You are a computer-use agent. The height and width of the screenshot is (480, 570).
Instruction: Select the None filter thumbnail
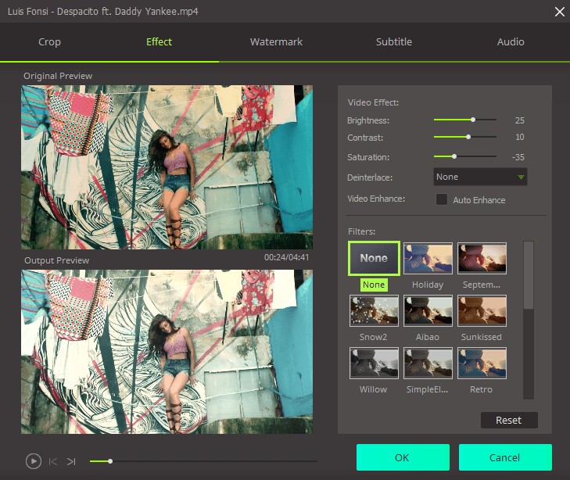tap(374, 258)
